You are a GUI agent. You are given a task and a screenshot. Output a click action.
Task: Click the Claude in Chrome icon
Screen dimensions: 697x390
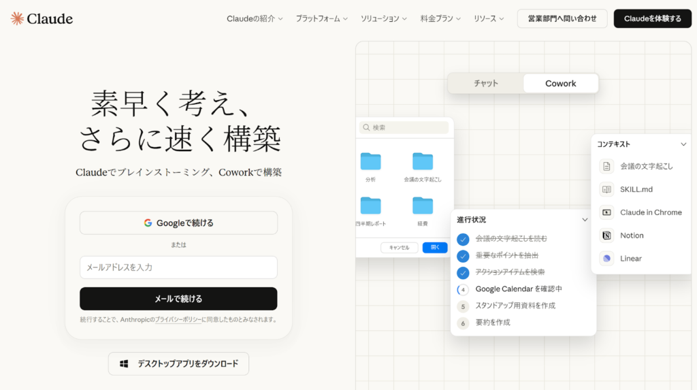[x=606, y=212]
